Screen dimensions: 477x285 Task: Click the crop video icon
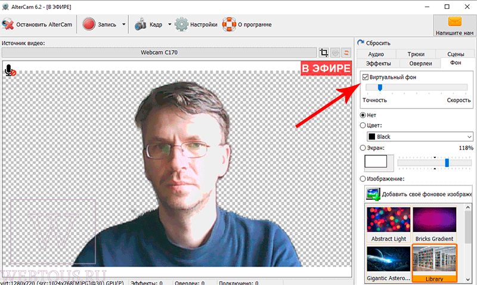tap(324, 52)
